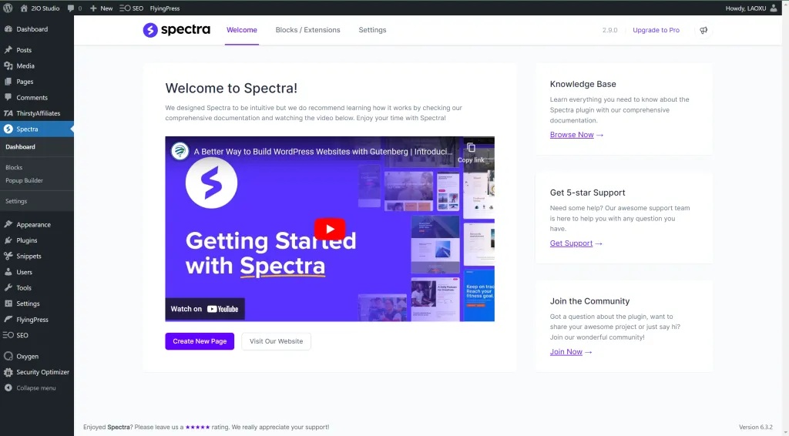Play the Getting Started with Spectra video
This screenshot has height=436, width=789.
click(330, 229)
